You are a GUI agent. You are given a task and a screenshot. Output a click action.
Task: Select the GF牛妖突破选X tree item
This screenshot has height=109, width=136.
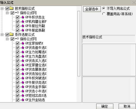click(x=36, y=78)
